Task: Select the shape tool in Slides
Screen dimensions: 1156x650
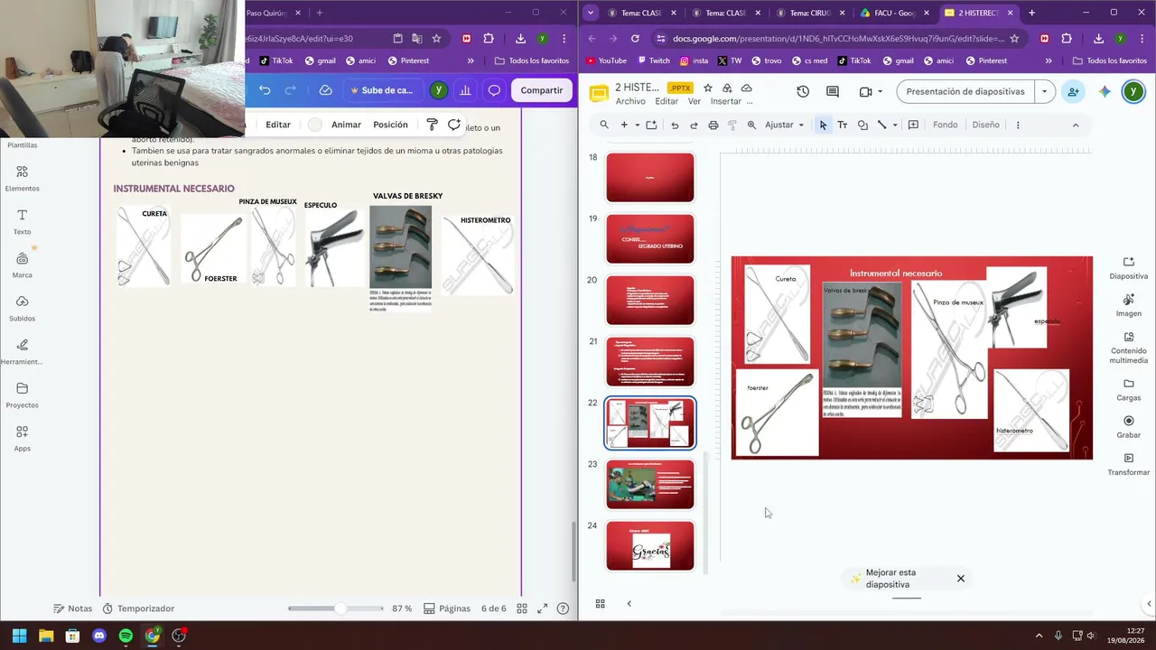Action: pyautogui.click(x=862, y=125)
